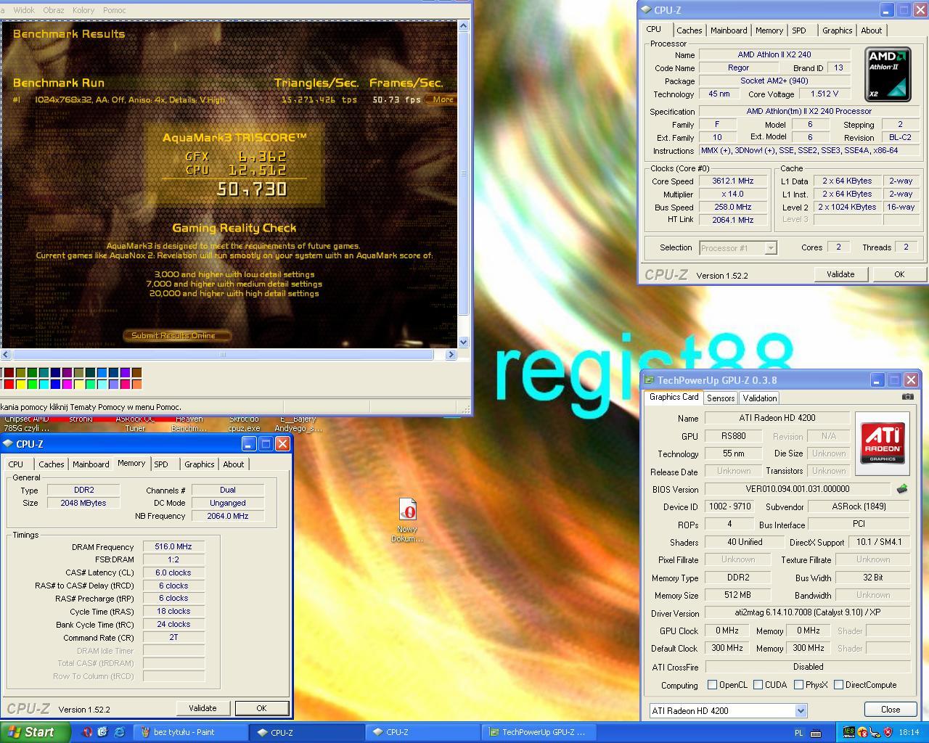The width and height of the screenshot is (929, 743).
Task: Pick the cyan color swatch in Paint
Action: click(x=44, y=384)
